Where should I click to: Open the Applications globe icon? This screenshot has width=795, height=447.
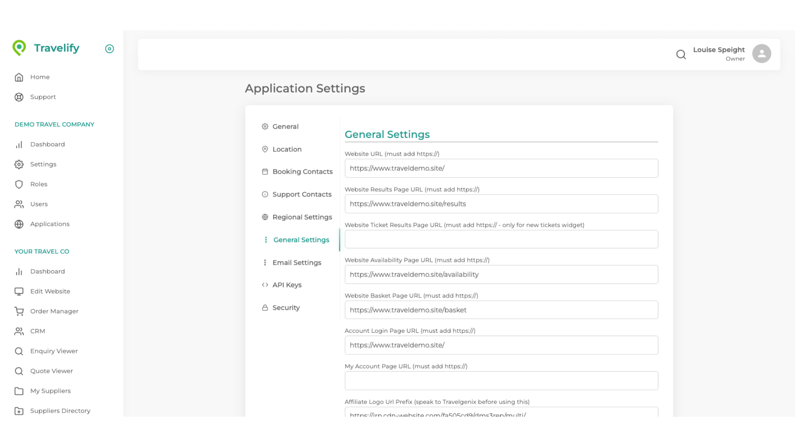(x=19, y=224)
